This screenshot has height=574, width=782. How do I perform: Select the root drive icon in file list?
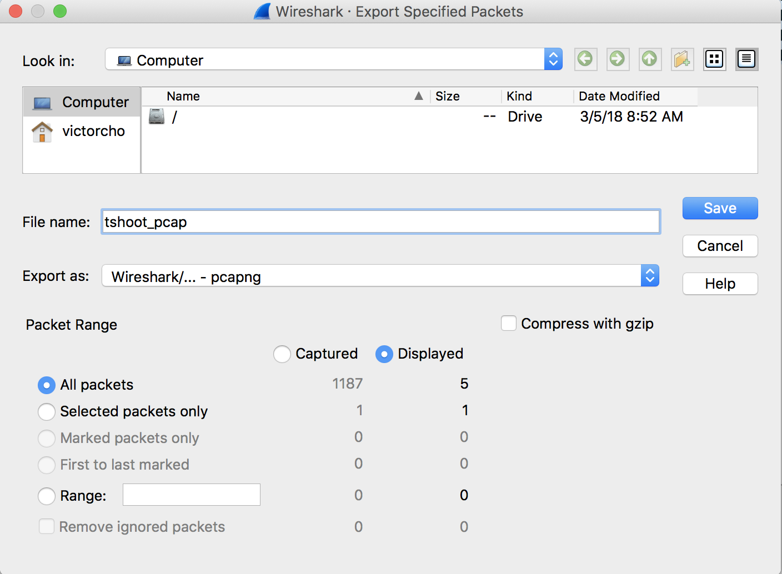157,117
